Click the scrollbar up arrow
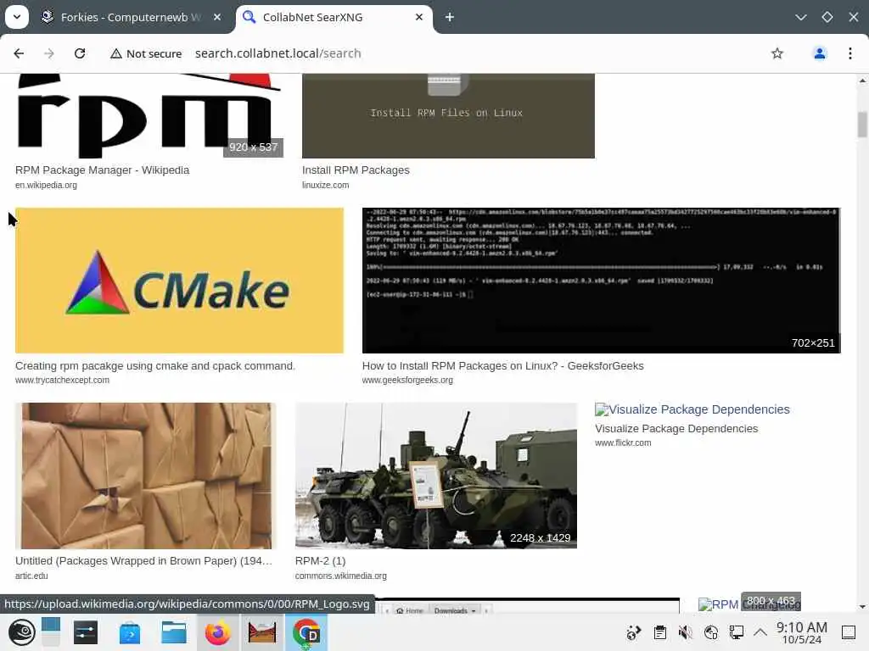This screenshot has height=651, width=869. [x=862, y=81]
